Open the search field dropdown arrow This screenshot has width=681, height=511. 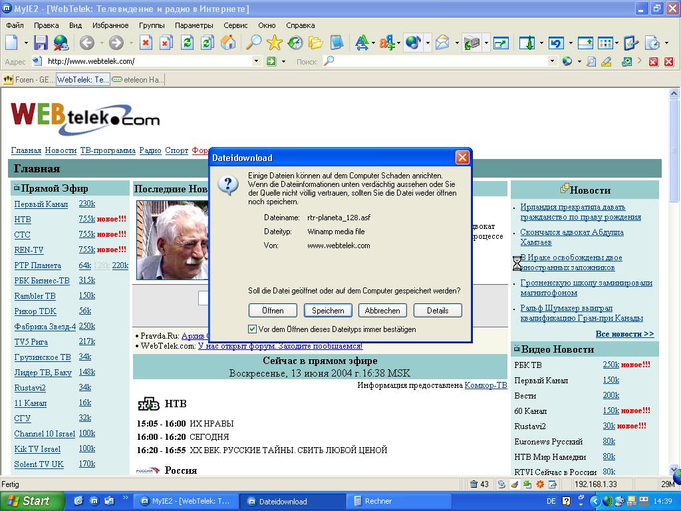pyautogui.click(x=552, y=61)
